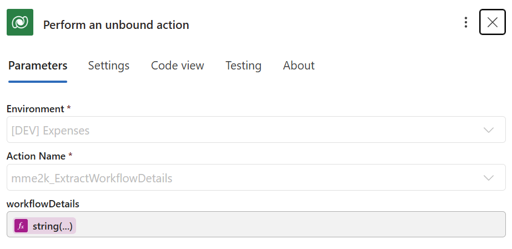This screenshot has width=512, height=249.
Task: Open the Settings tab
Action: coord(109,66)
